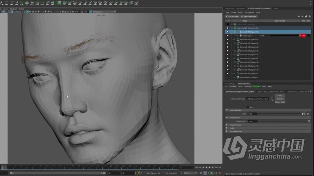This screenshot has width=314, height=176.
Task: Open the Attributes menu in Attribute Editor
Action: tap(248, 87)
